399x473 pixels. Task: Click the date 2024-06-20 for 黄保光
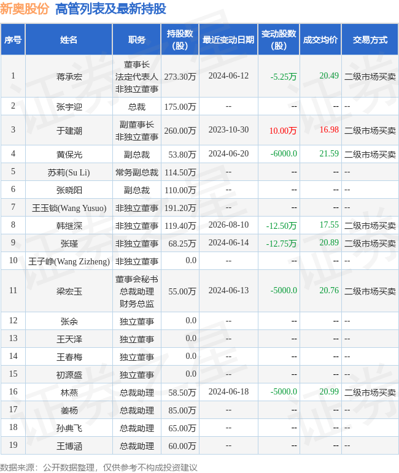click(228, 153)
